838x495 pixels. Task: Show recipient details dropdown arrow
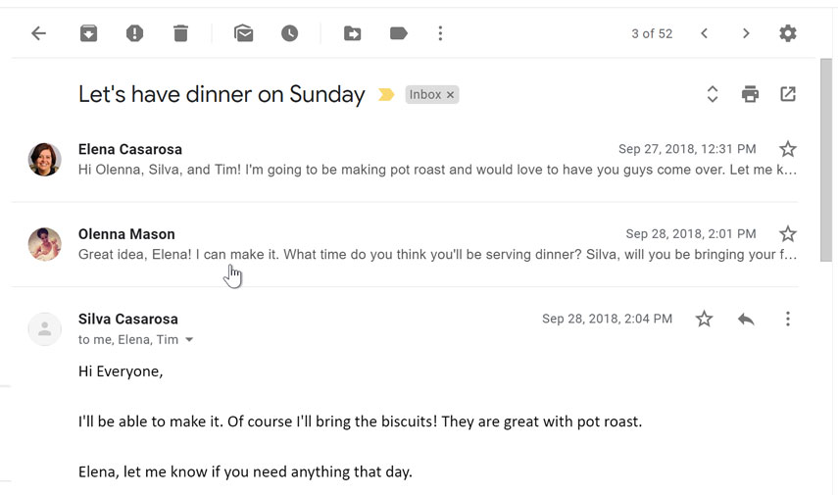pyautogui.click(x=189, y=340)
